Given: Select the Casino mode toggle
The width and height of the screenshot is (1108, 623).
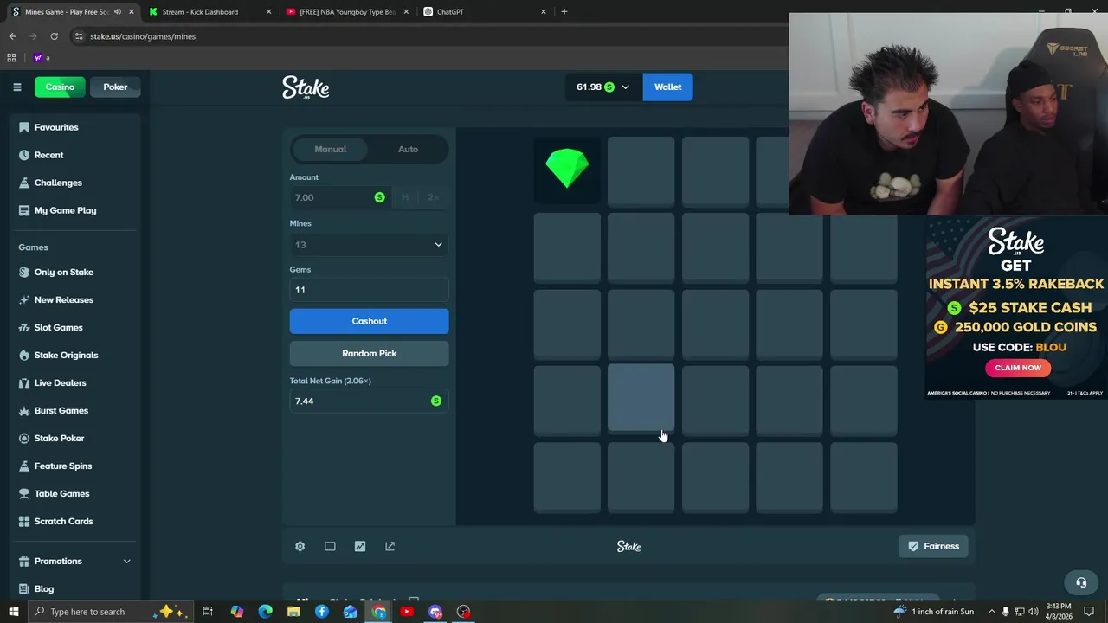Looking at the screenshot, I should point(60,87).
